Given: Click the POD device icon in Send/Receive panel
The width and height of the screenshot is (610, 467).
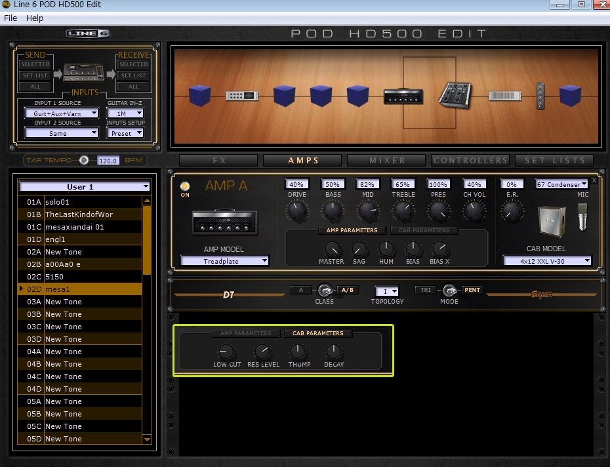Looking at the screenshot, I should tap(84, 72).
